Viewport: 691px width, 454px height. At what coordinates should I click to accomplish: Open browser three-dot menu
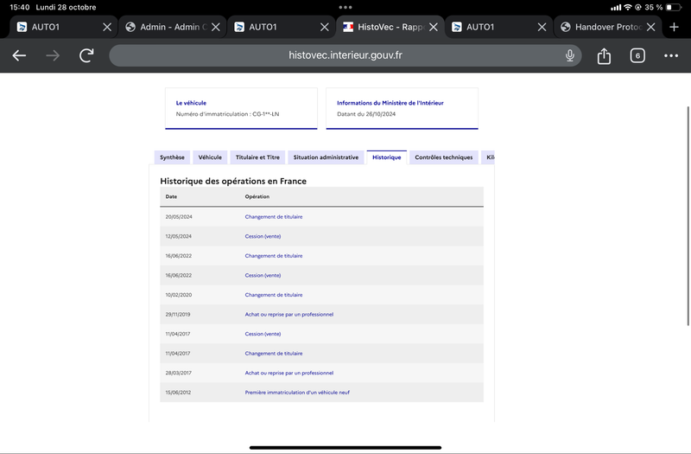pos(671,55)
